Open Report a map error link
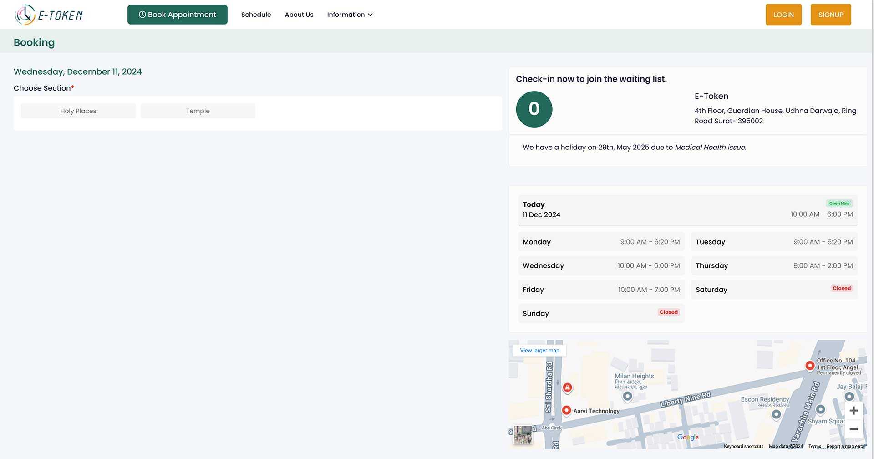 tap(845, 447)
